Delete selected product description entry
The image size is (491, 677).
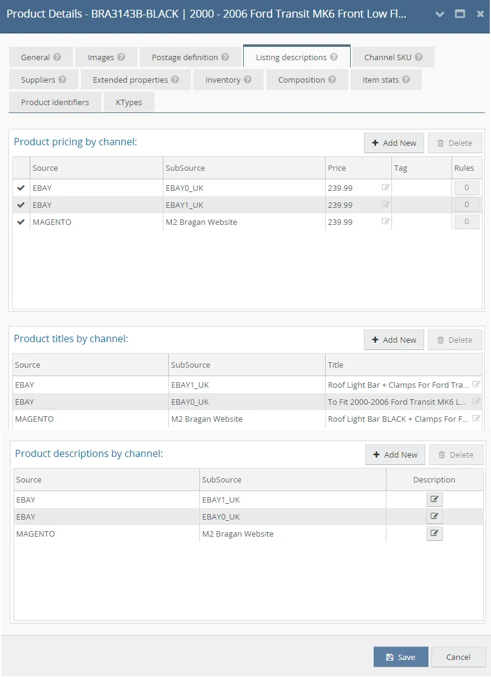456,455
